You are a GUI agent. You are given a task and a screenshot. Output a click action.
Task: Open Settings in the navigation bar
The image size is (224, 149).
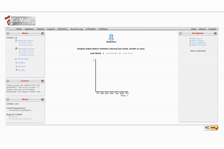(103, 29)
